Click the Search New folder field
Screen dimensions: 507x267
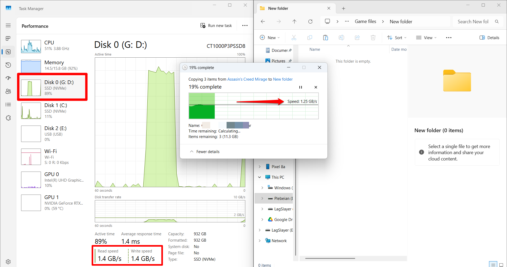coord(473,21)
